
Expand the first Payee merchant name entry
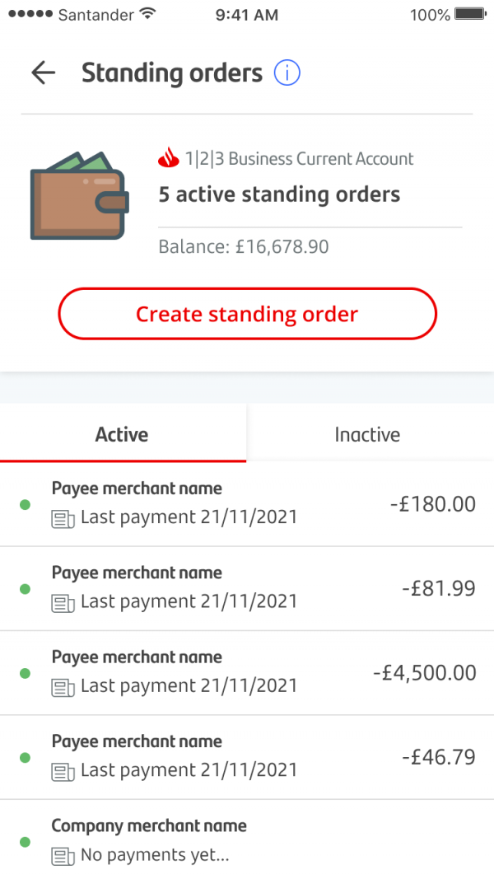(247, 503)
